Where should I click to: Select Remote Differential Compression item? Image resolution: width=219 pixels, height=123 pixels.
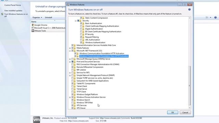coord(90,67)
